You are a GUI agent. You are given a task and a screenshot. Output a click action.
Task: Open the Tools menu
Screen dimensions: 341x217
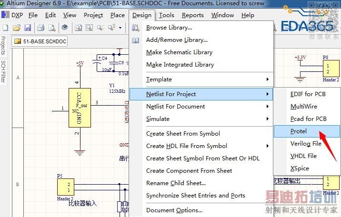(x=166, y=15)
